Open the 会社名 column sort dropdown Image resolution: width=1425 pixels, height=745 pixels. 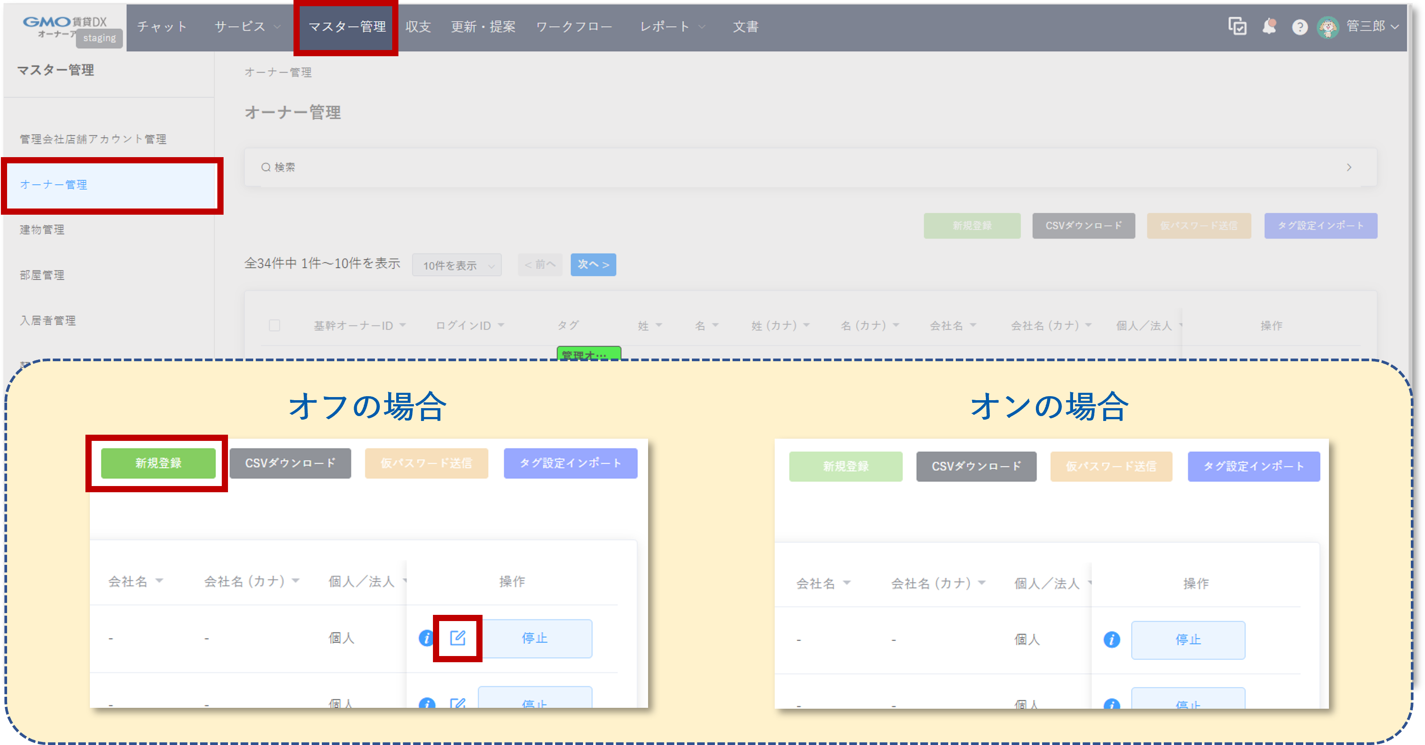(974, 326)
